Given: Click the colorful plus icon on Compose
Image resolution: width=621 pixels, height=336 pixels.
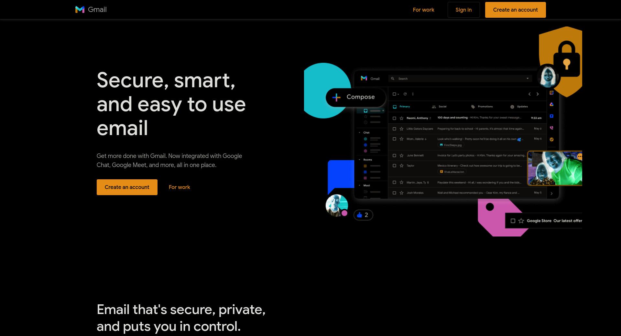Looking at the screenshot, I should tap(336, 97).
